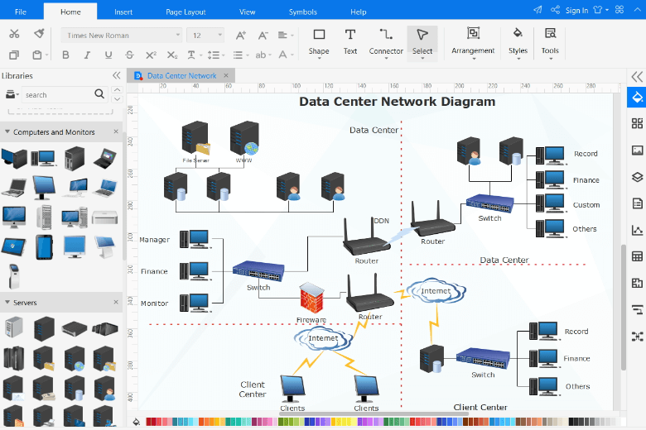
Task: Close the Computers and Monitors library
Action: coord(116,131)
